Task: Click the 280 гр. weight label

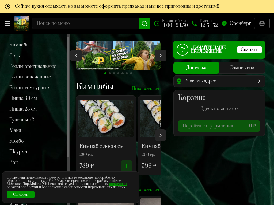Action: (x=86, y=155)
